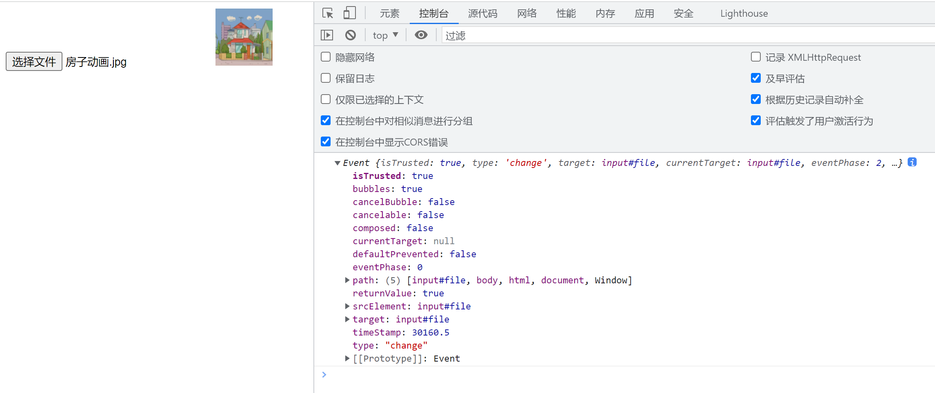
Task: Switch to the 控制台 tab
Action: [434, 13]
